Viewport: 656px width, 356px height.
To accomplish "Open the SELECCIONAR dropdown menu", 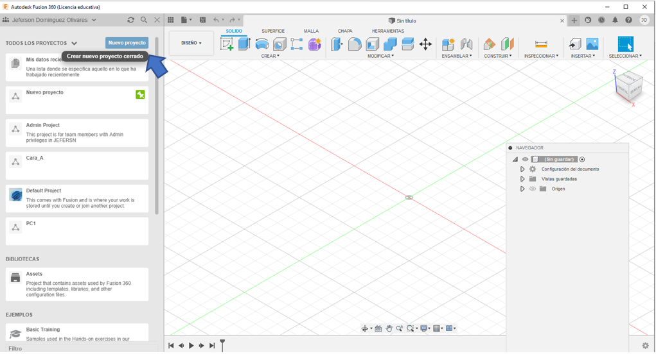I will [625, 56].
